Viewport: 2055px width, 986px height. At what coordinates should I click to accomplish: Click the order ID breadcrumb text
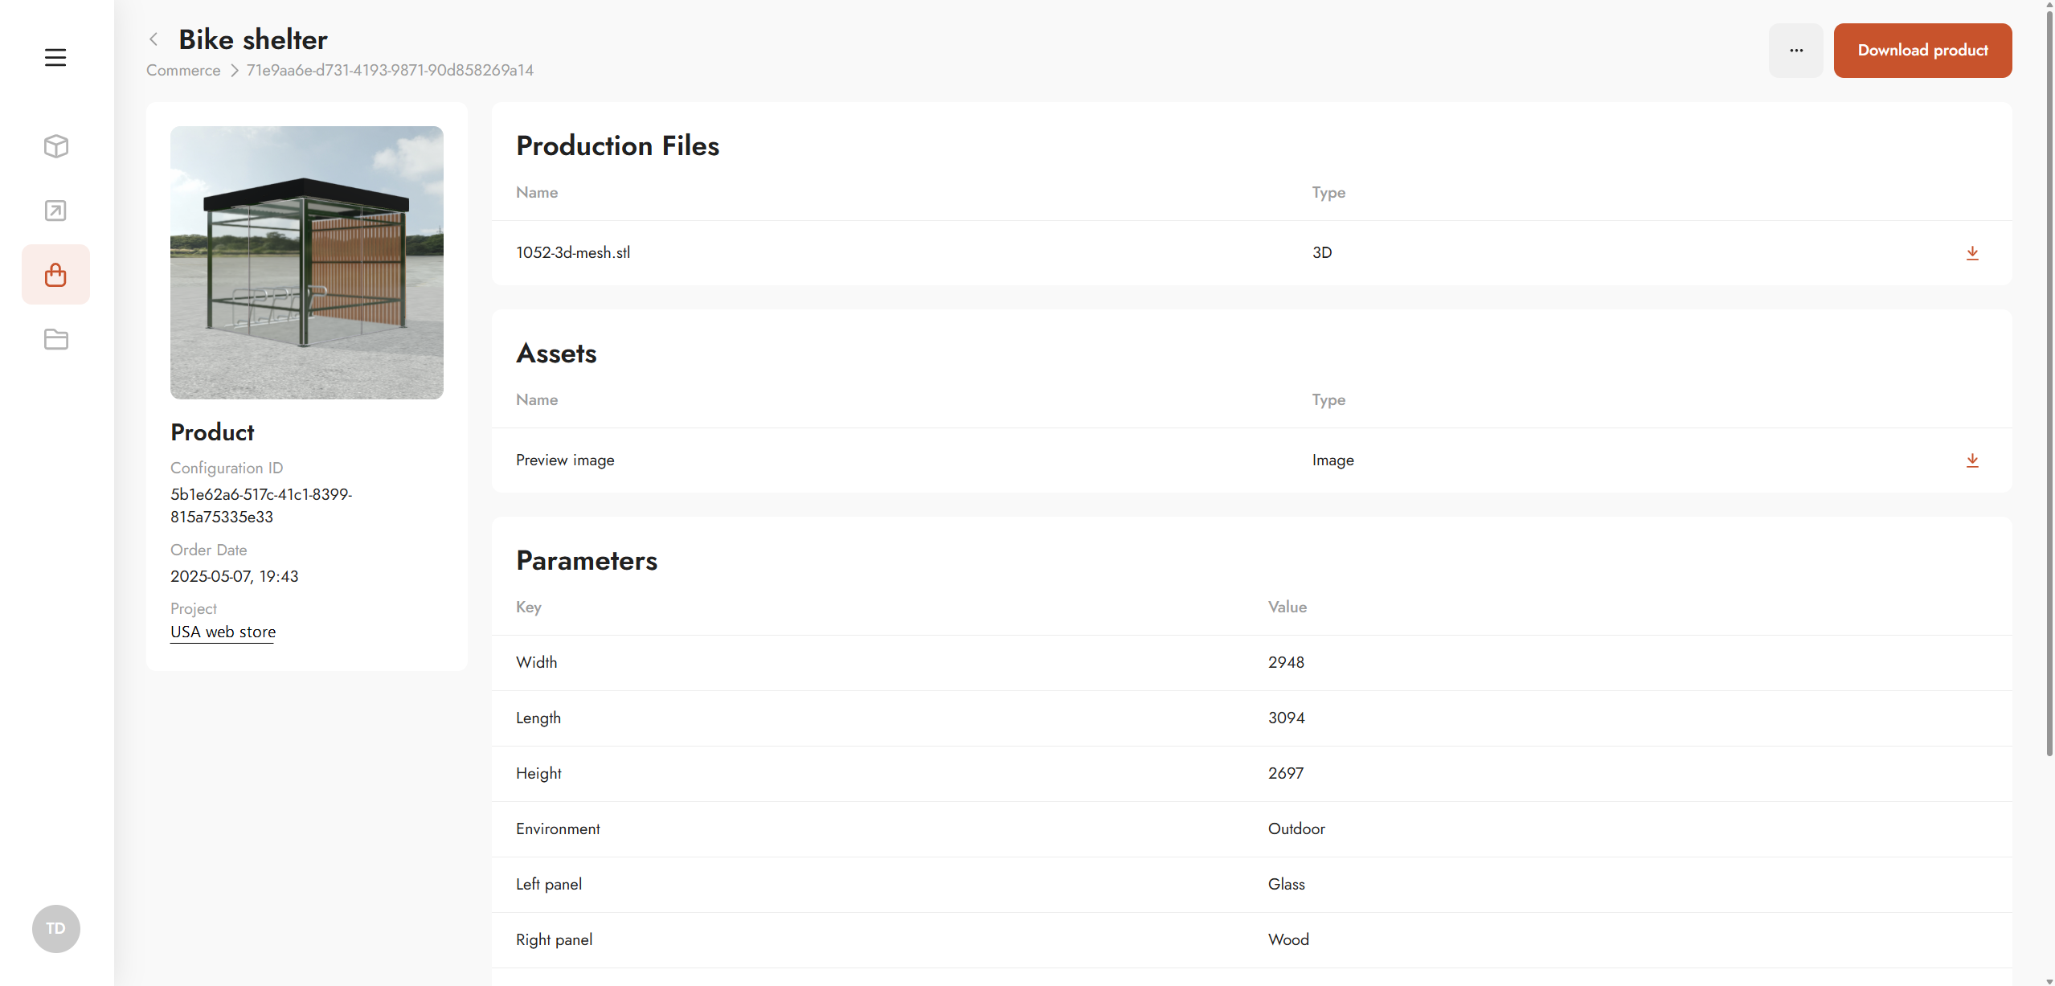389,71
